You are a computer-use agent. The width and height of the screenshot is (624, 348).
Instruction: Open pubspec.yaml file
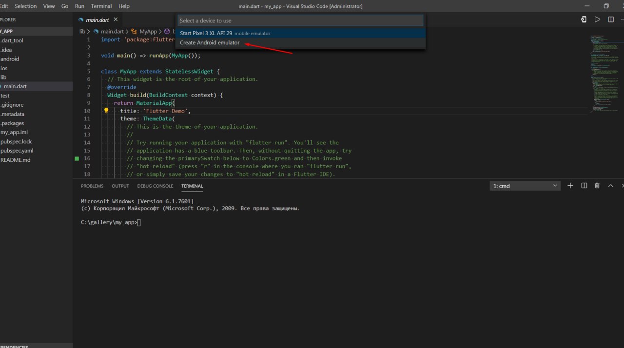36,151
